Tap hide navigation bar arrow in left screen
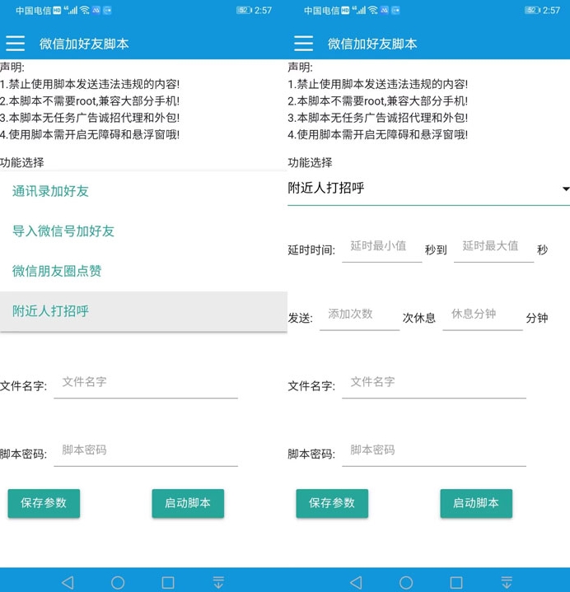Screen dimensions: 570x592 click(218, 583)
